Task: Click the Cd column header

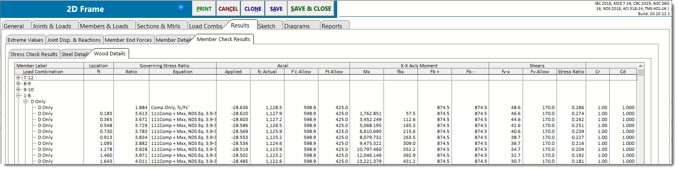Action: pos(623,72)
